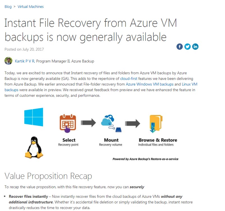Click the Windows logo in the diagram
The image size is (225, 211).
pos(34,117)
